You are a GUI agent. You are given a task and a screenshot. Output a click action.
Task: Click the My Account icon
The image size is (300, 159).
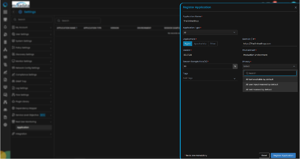tap(13, 28)
